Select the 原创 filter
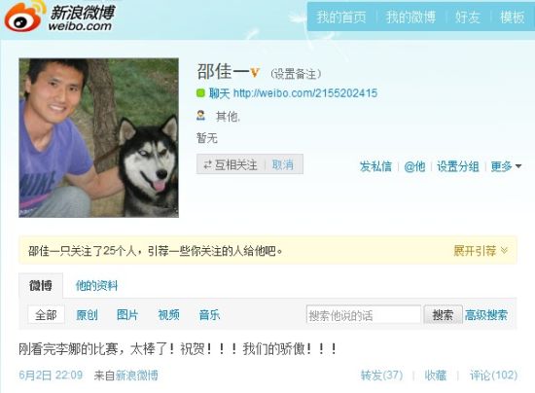535x393 pixels. (x=87, y=314)
